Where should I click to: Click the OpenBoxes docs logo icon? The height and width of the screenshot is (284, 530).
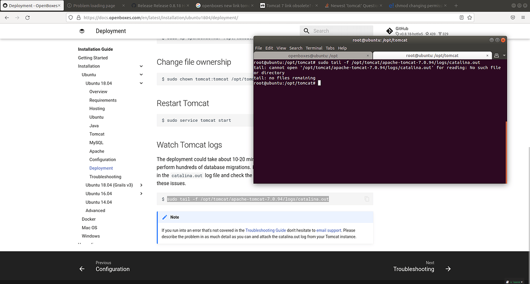click(82, 31)
